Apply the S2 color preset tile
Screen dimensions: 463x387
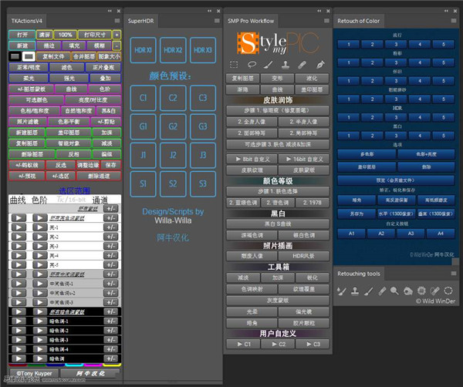point(173,184)
